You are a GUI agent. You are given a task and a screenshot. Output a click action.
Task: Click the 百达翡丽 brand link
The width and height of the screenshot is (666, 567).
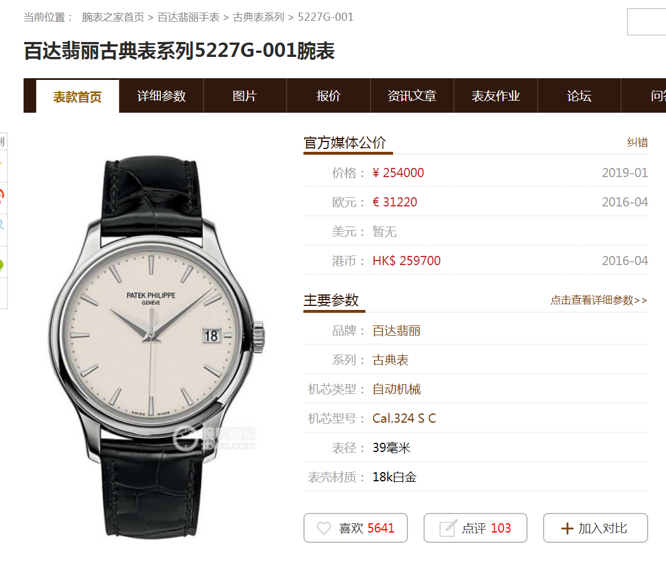(x=396, y=331)
